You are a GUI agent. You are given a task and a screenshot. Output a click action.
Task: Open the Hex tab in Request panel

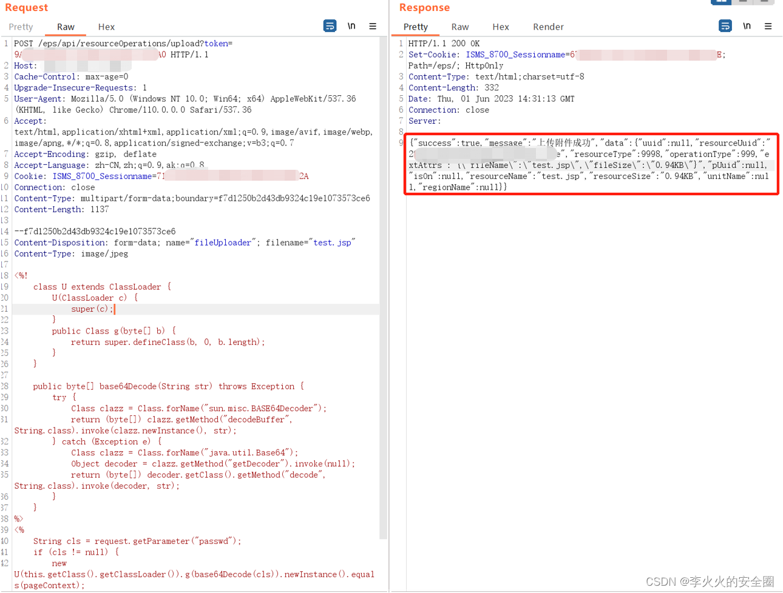(106, 27)
